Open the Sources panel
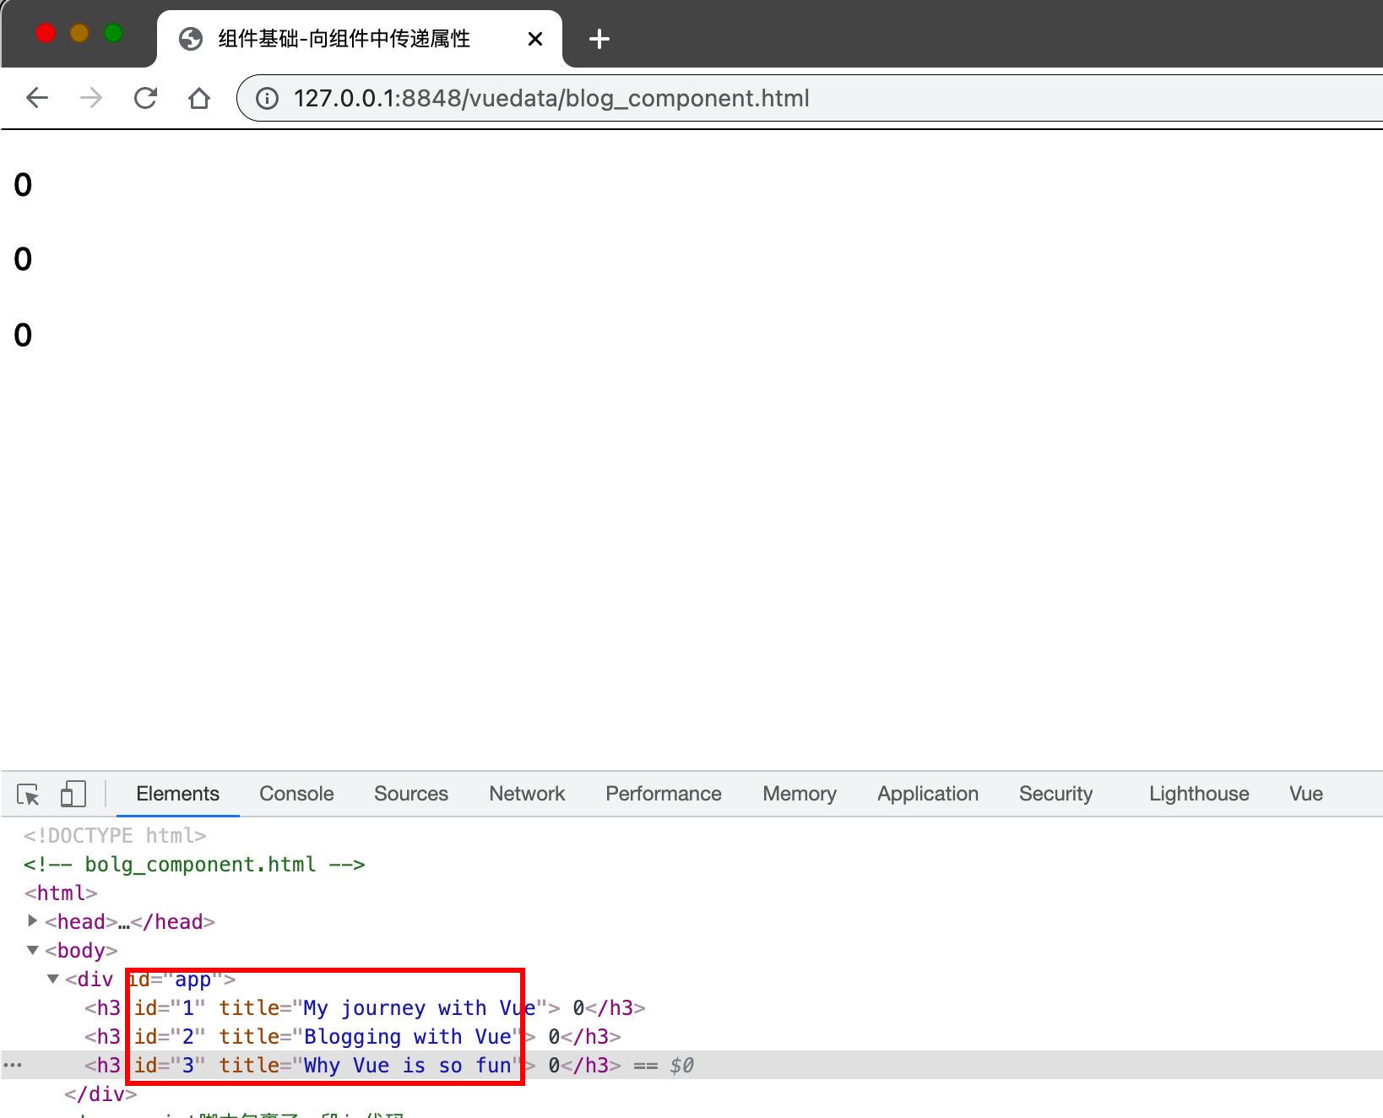The image size is (1383, 1118). [x=411, y=794]
